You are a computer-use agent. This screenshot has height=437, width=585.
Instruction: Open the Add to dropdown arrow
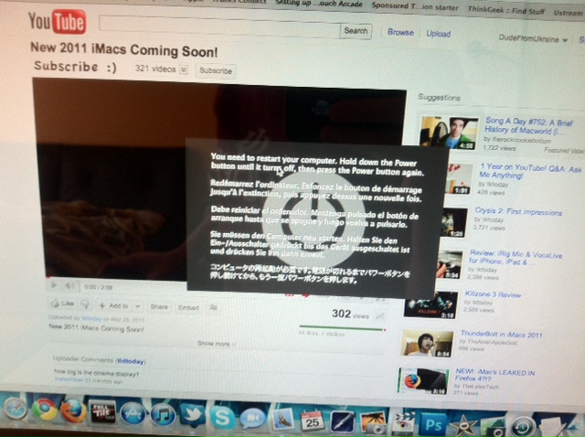pos(138,306)
